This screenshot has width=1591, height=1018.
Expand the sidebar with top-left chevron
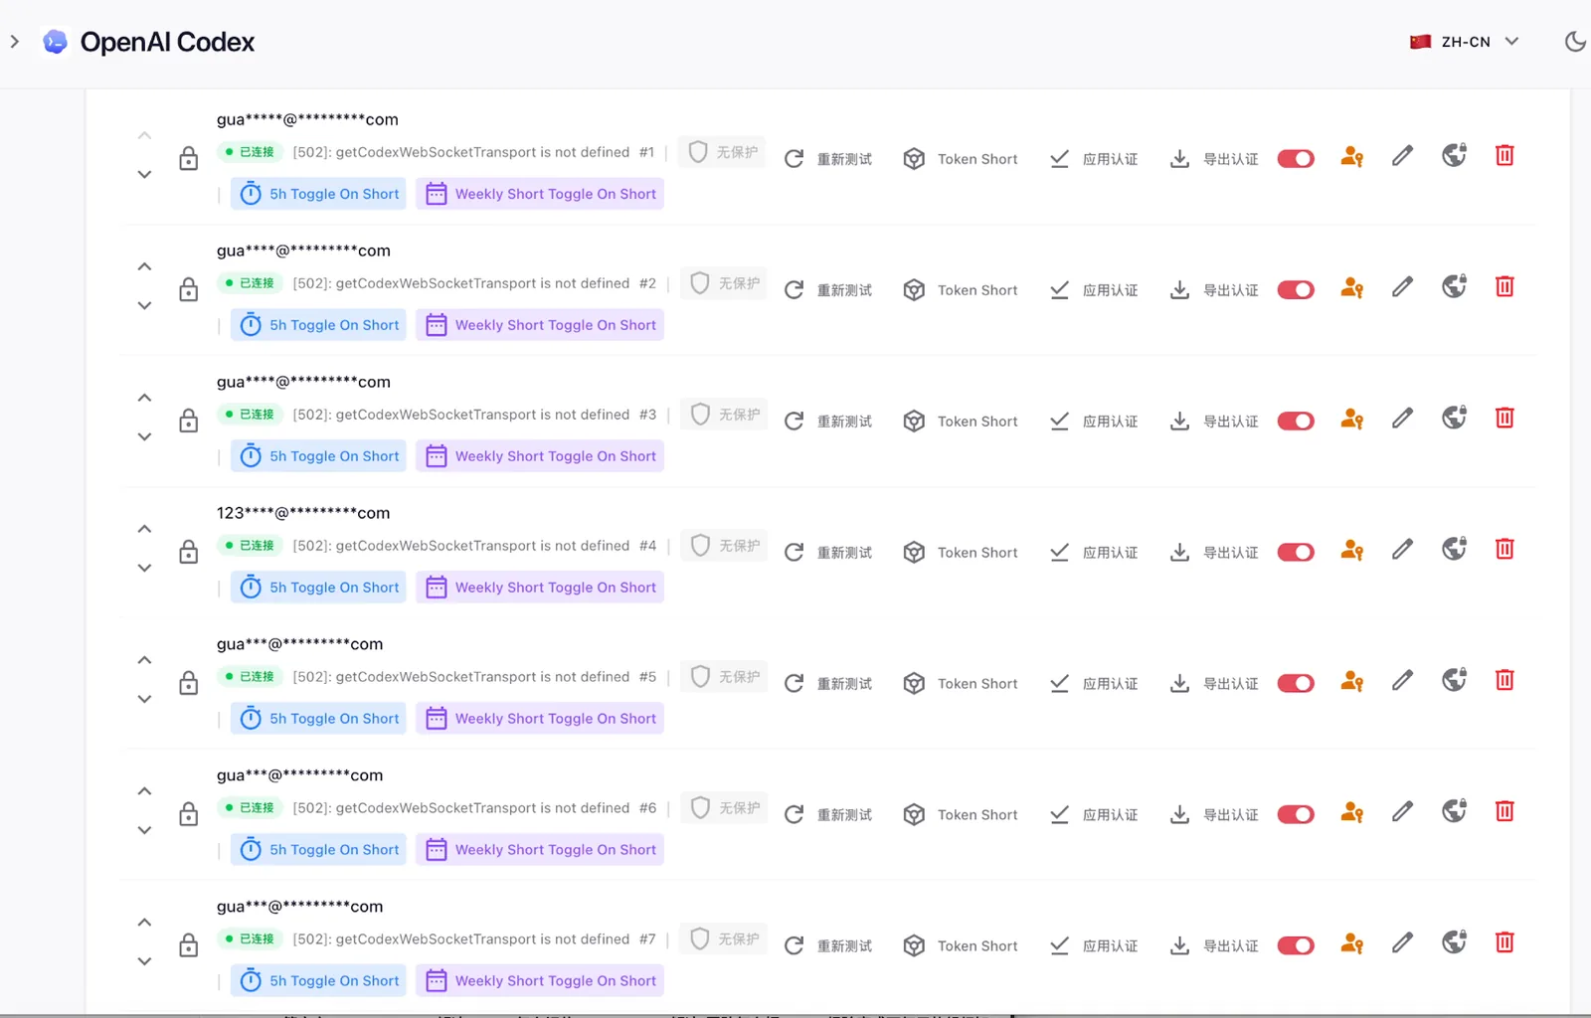[x=14, y=42]
